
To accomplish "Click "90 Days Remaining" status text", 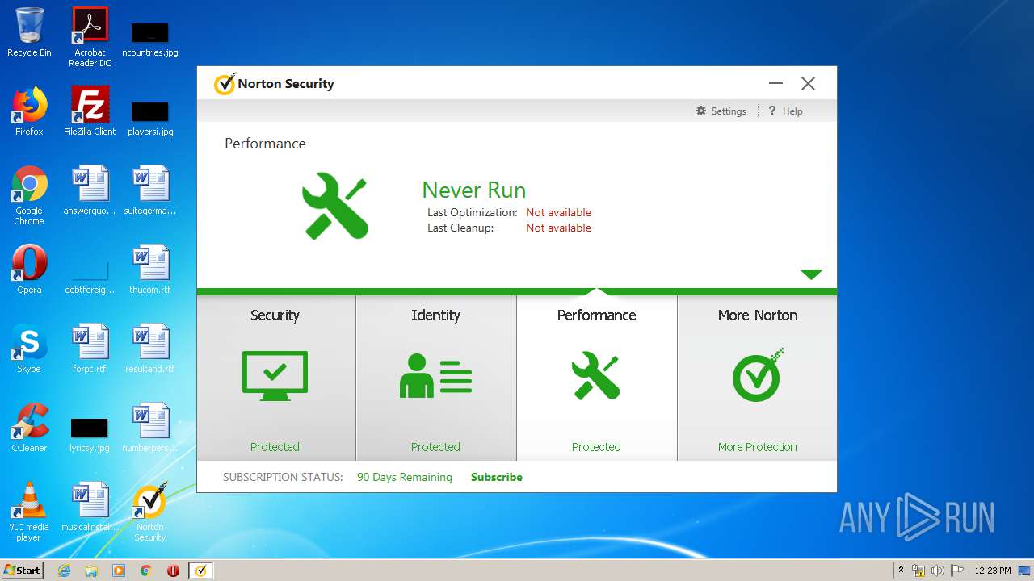I will click(405, 477).
